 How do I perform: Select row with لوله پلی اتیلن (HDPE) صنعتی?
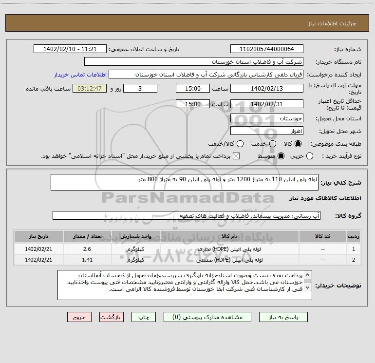click(x=187, y=260)
